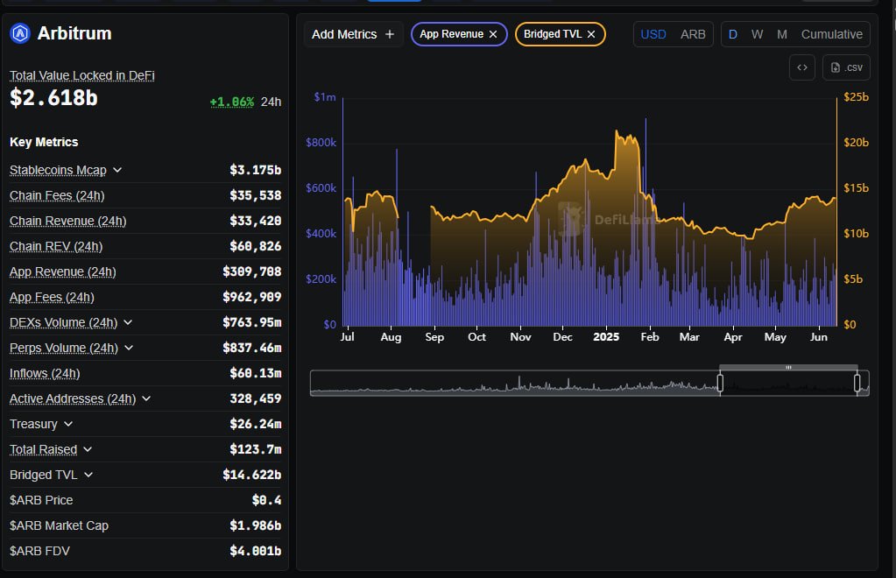
Task: Click App Revenue (24h) label
Action: (63, 271)
